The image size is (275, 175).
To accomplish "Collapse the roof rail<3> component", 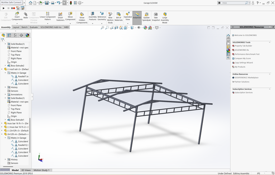I will pos(2,69).
